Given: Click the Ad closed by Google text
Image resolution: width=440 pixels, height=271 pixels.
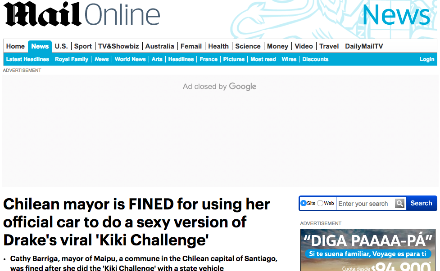Looking at the screenshot, I should (x=219, y=86).
